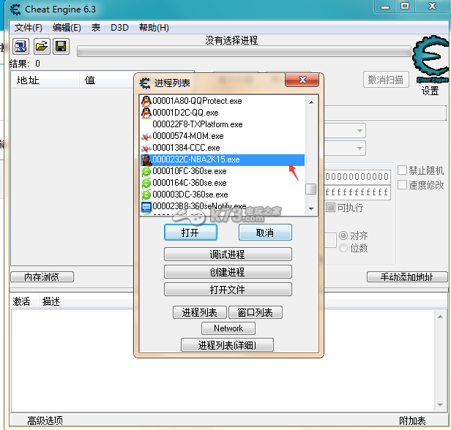Select the 000010FC-360se.exe process
The height and width of the screenshot is (430, 451).
pos(189,171)
